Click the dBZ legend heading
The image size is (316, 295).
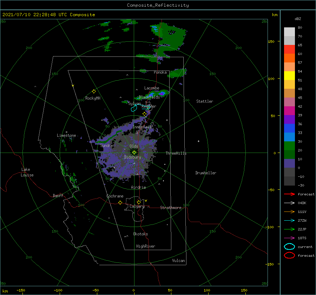(298, 19)
